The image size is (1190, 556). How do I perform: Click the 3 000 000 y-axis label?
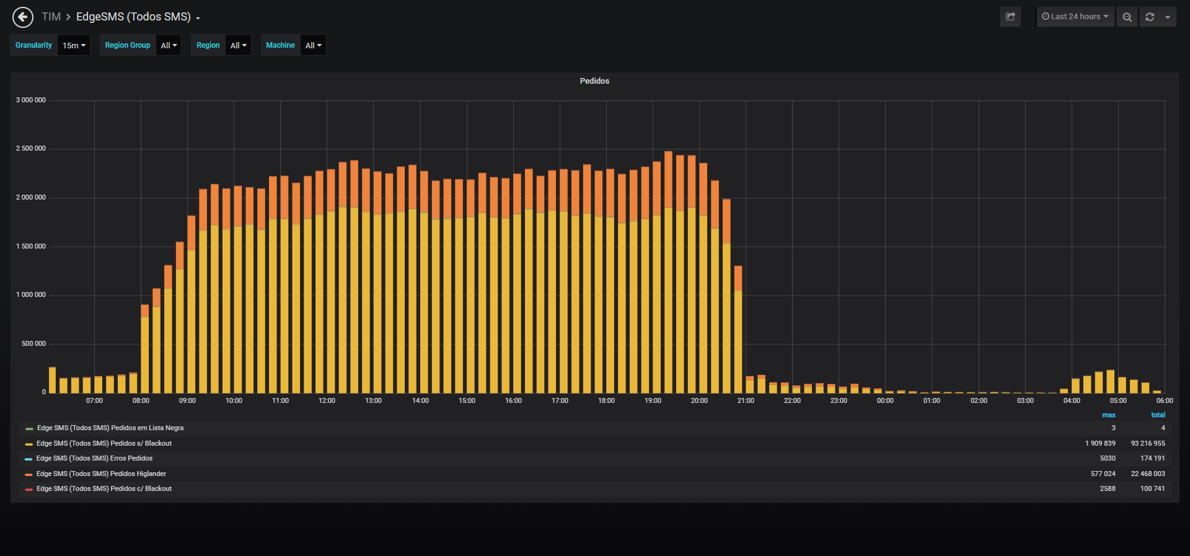(x=31, y=100)
